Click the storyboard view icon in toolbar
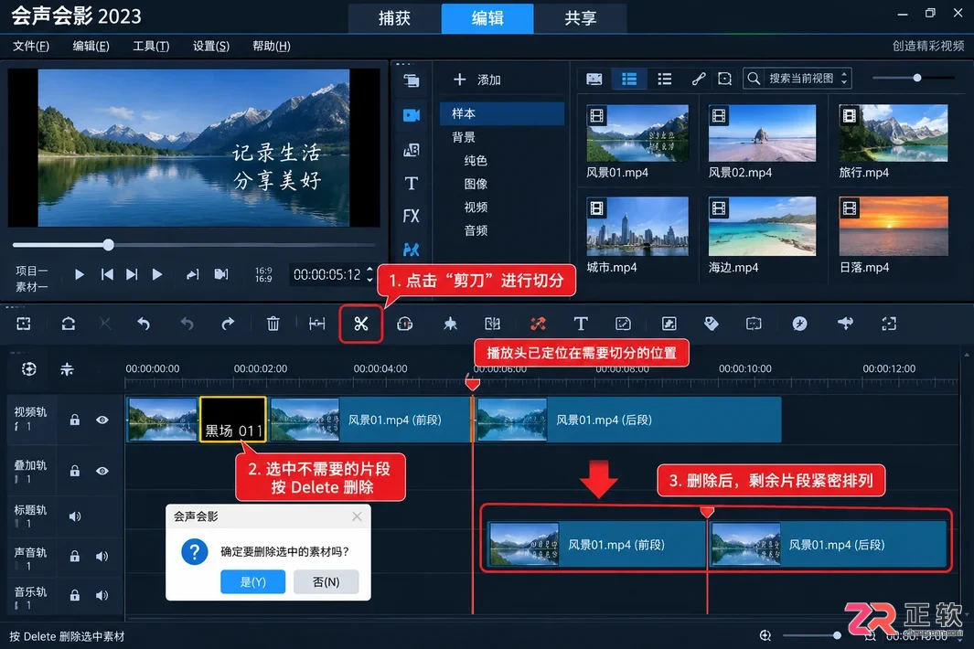The width and height of the screenshot is (974, 649). pyautogui.click(x=24, y=324)
